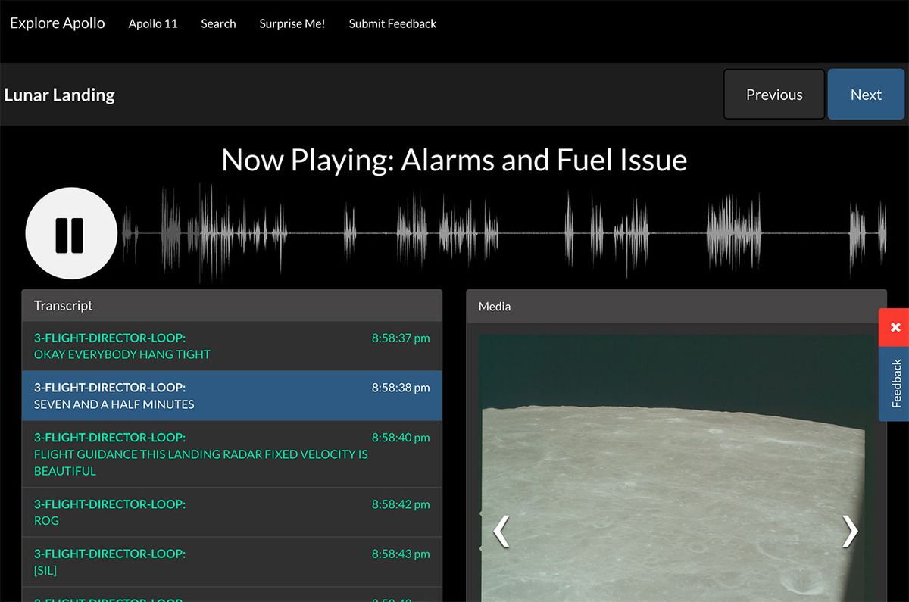Select the [SIL] transcript entry

pos(232,562)
